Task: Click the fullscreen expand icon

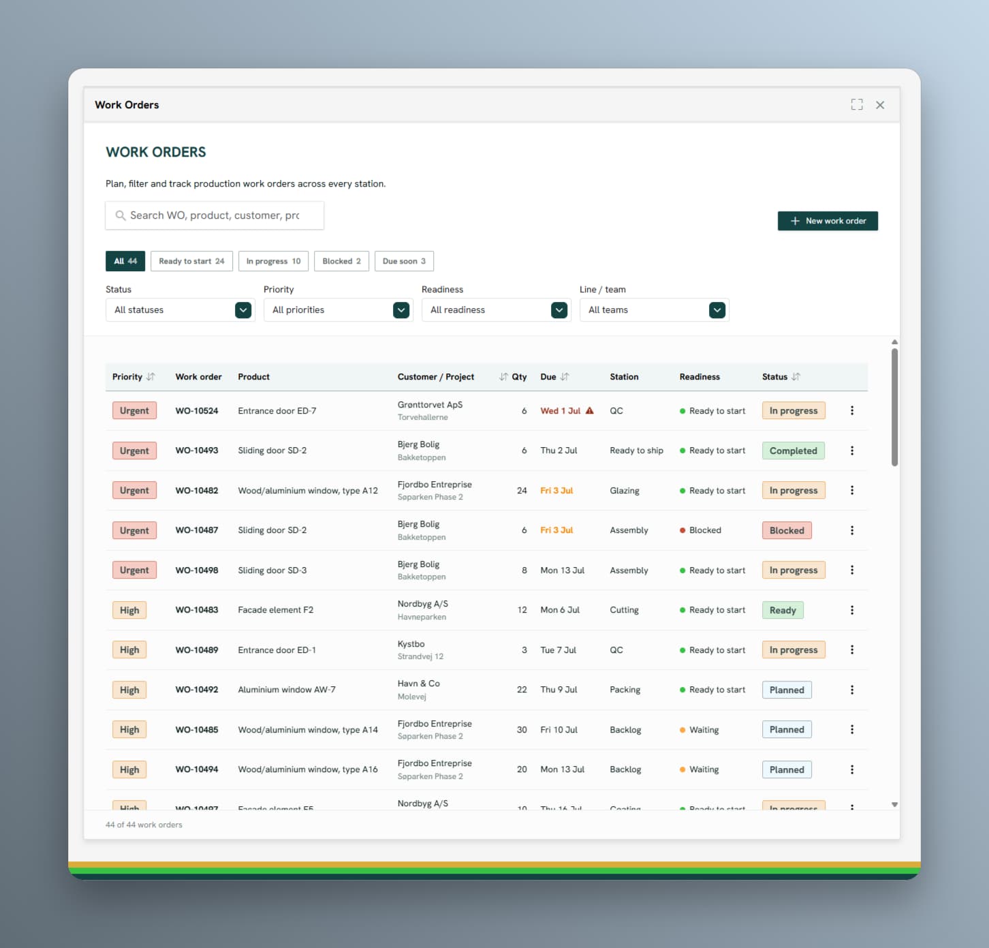Action: [857, 104]
